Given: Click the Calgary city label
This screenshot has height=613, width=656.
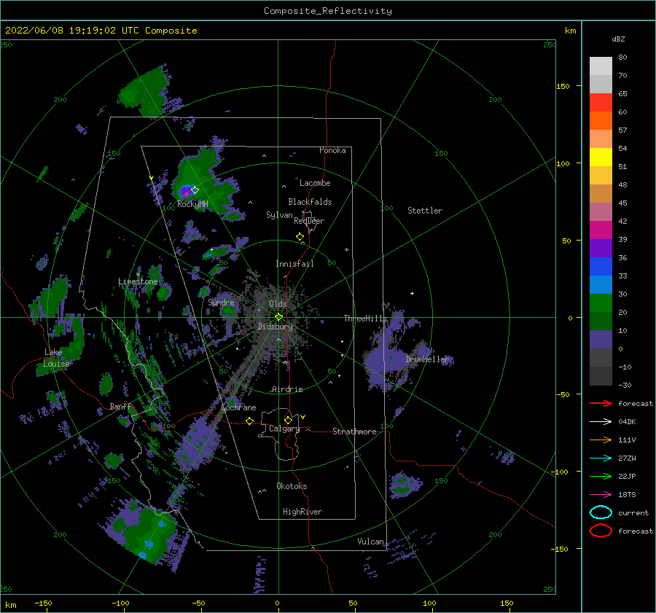Looking at the screenshot, I should coord(284,429).
